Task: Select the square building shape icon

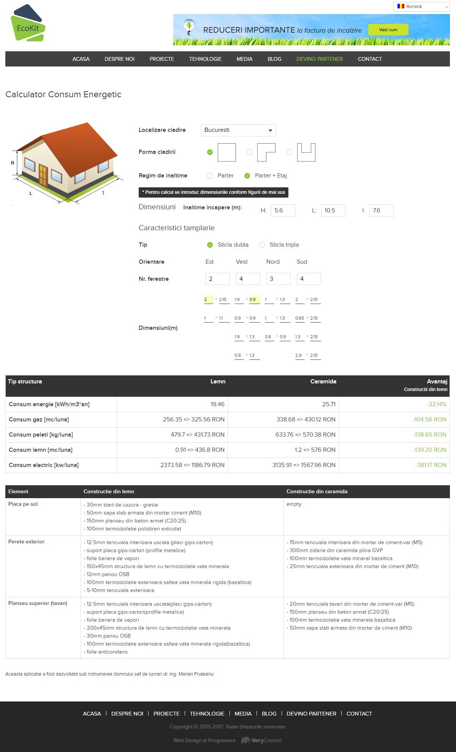Action: coord(226,152)
